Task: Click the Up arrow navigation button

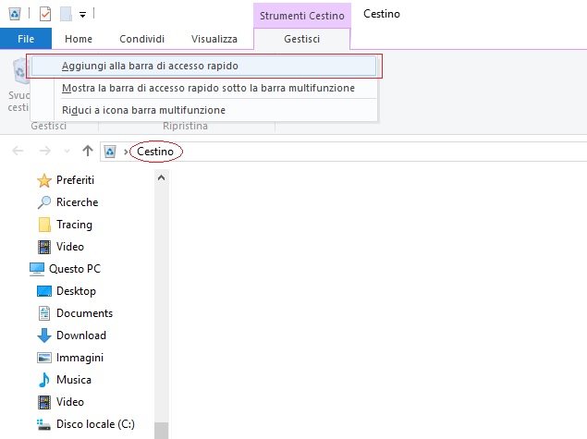Action: click(x=88, y=151)
